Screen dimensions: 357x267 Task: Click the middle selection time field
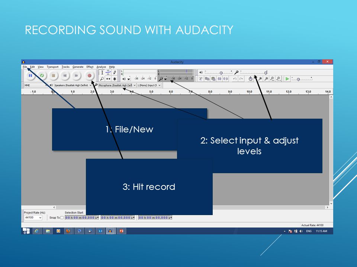tap(118, 218)
